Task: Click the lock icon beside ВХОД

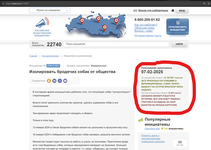Action: 173,10
